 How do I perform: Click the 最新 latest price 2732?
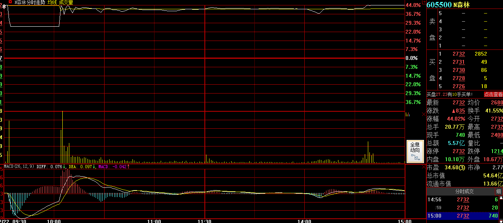tap(459, 103)
